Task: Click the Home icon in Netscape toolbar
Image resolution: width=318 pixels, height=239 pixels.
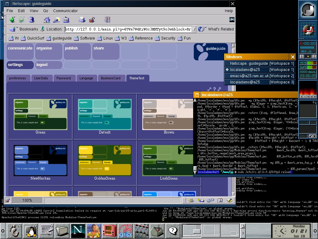Action: [47, 20]
